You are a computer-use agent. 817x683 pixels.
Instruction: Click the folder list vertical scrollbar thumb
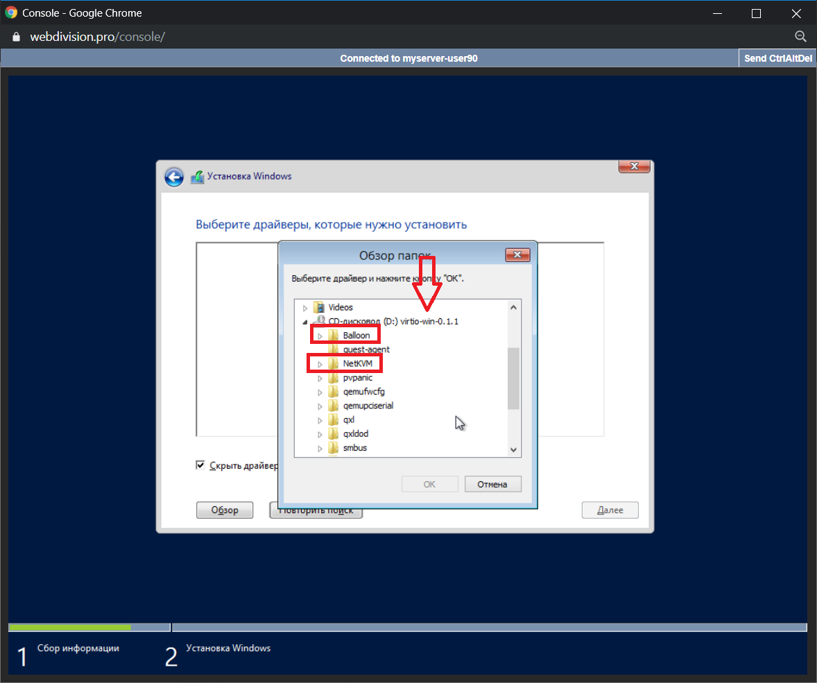513,378
